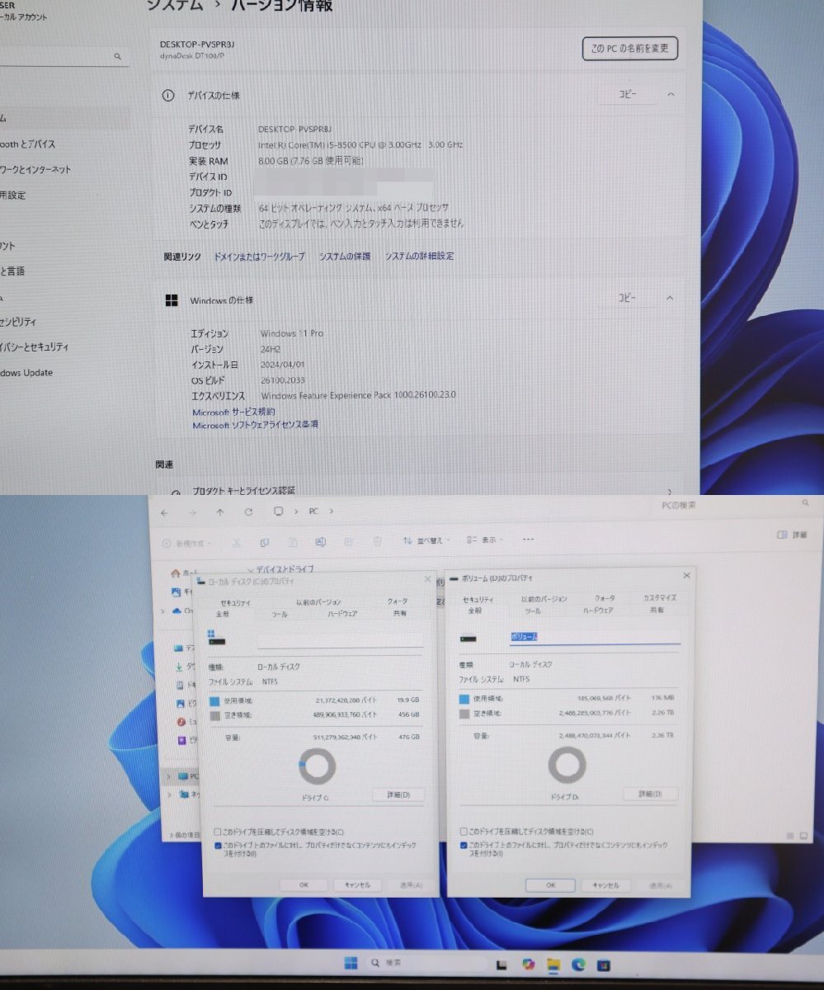The height and width of the screenshot is (990, 824).
Task: Refresh the File Explorer view
Action: 248,512
